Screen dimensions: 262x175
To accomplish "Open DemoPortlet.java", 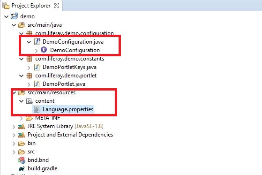I will point(64,84).
